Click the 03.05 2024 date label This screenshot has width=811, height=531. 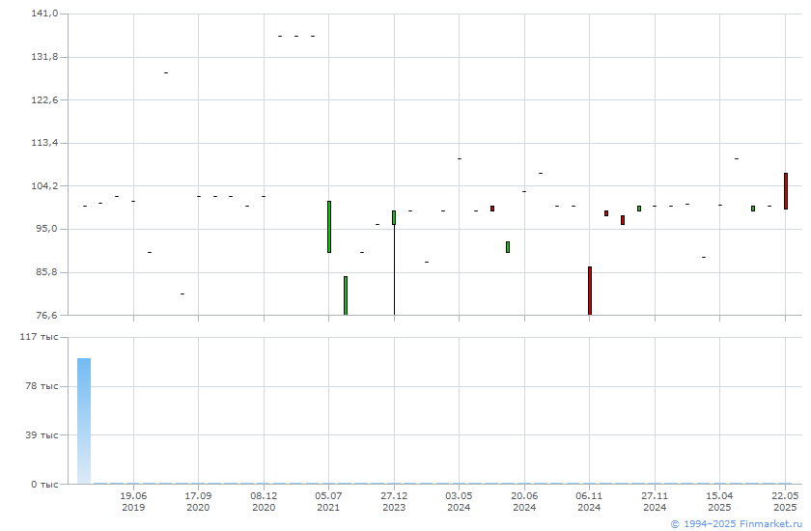pyautogui.click(x=459, y=501)
